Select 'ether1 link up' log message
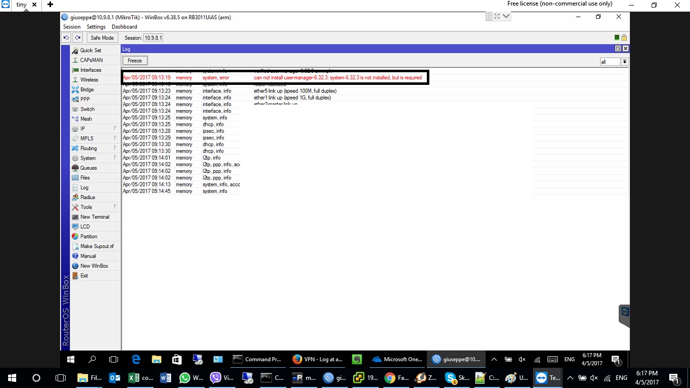 pos(292,98)
